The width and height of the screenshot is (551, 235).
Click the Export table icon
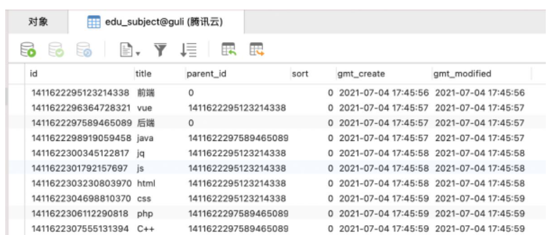point(257,49)
